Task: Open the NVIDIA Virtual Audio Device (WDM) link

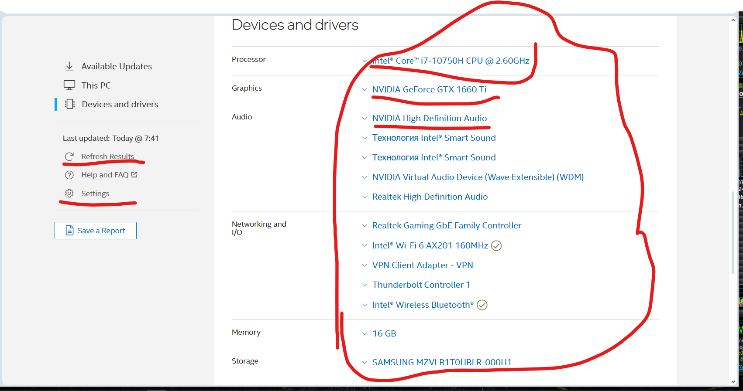Action: (478, 177)
